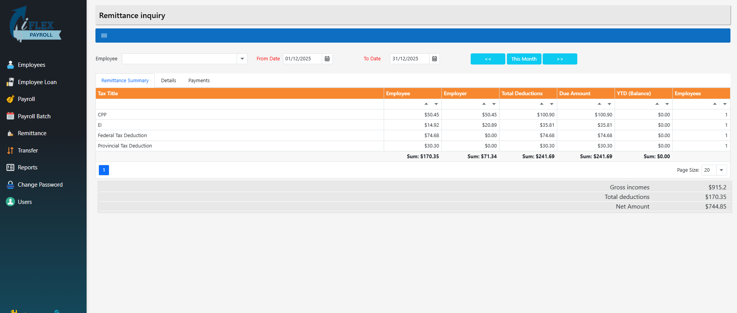Sort Employer column descending
The width and height of the screenshot is (737, 313).
tap(494, 104)
